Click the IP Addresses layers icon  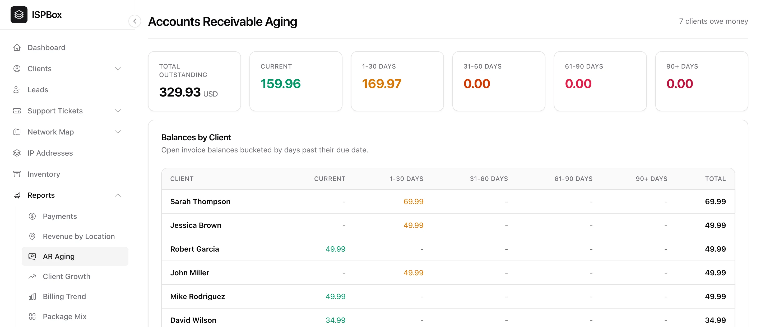coord(17,153)
